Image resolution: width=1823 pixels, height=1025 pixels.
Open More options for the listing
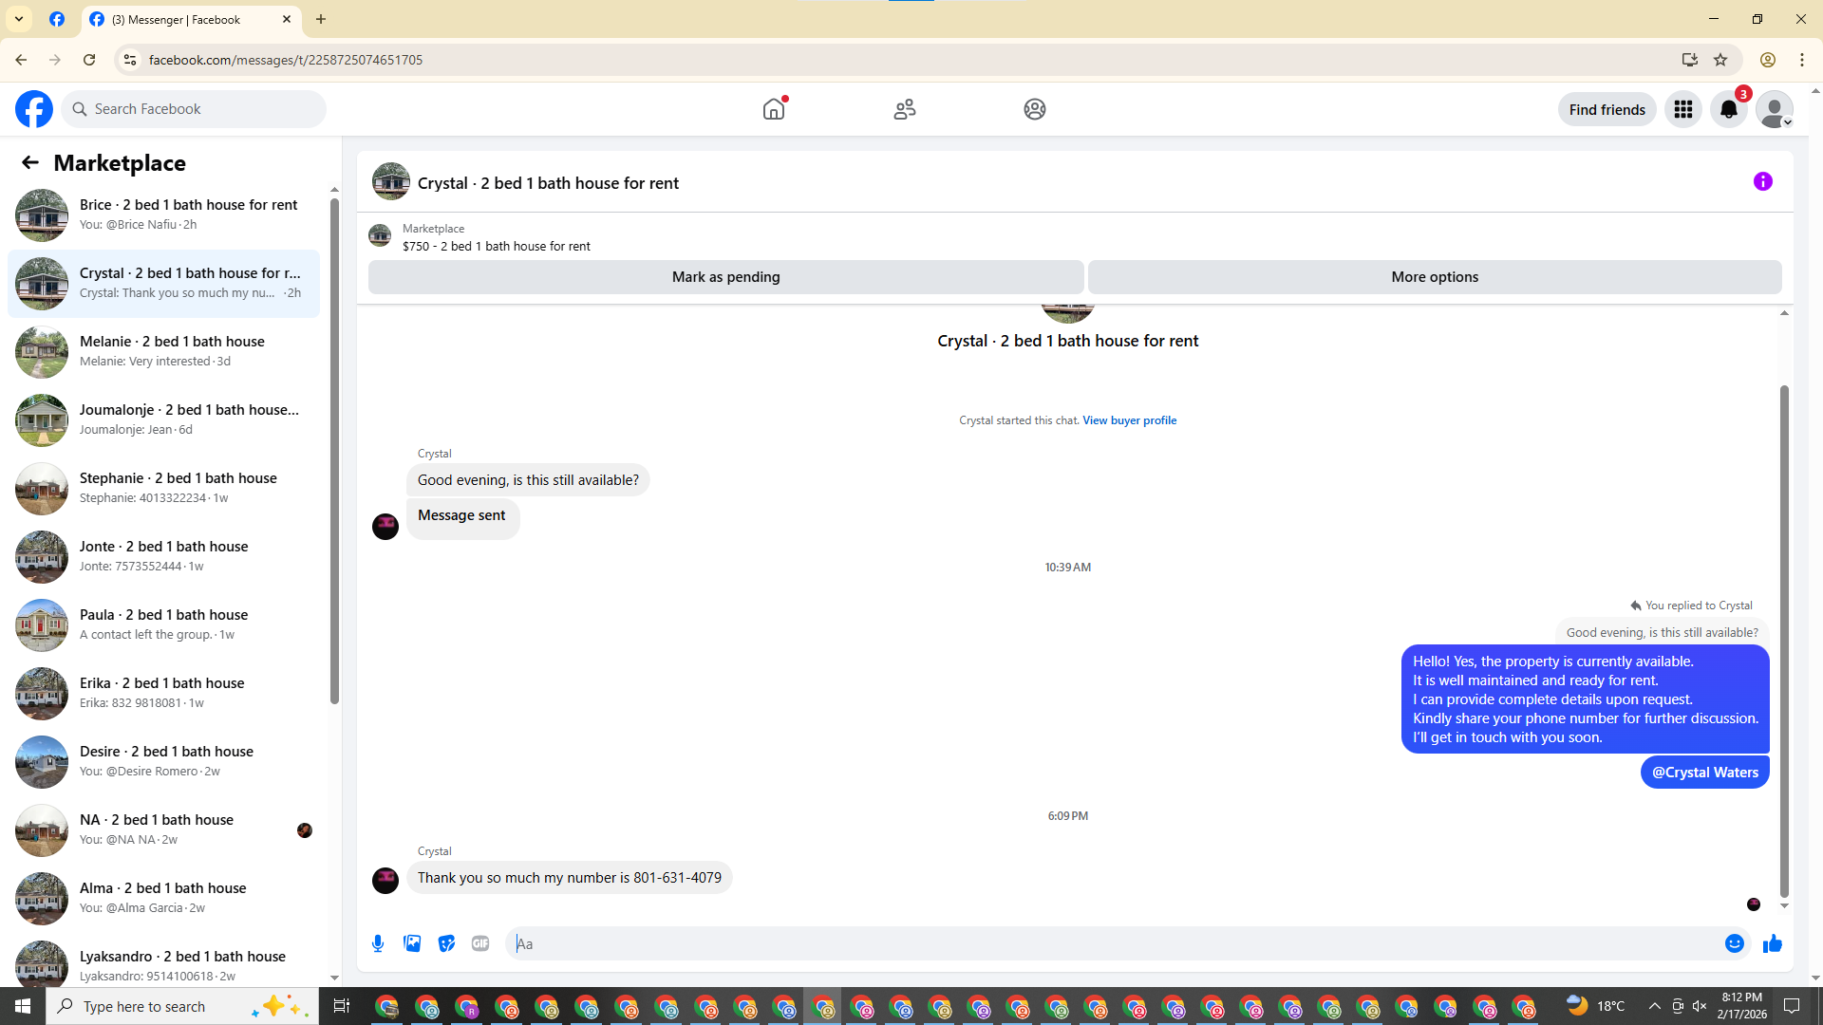coord(1434,277)
